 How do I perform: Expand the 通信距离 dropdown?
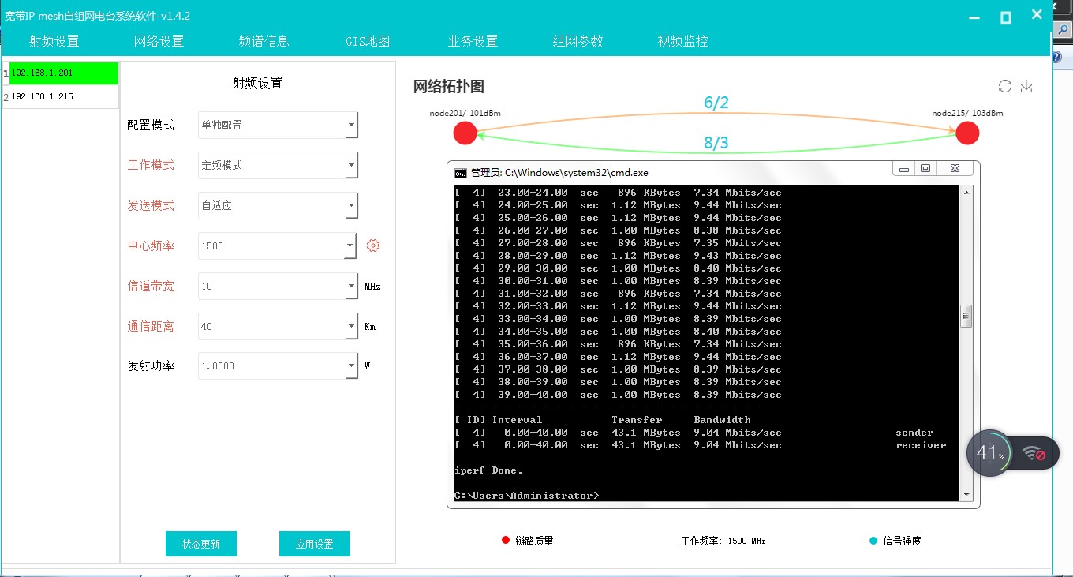tap(351, 326)
